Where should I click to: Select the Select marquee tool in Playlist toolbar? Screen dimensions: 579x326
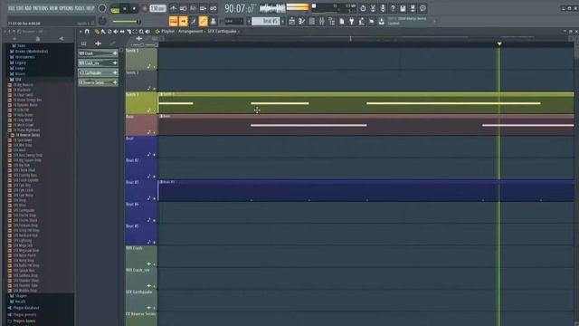pos(135,32)
